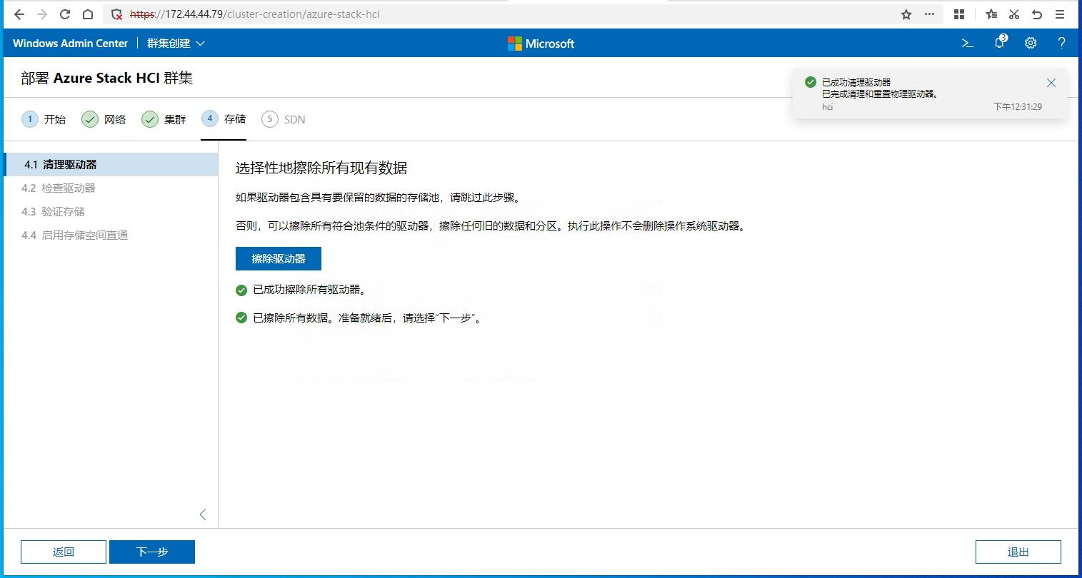Select the 集群 step tab
The height and width of the screenshot is (578, 1082).
[x=164, y=119]
